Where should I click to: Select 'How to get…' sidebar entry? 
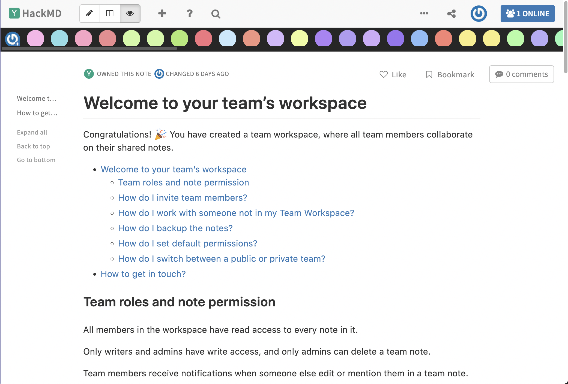(37, 113)
